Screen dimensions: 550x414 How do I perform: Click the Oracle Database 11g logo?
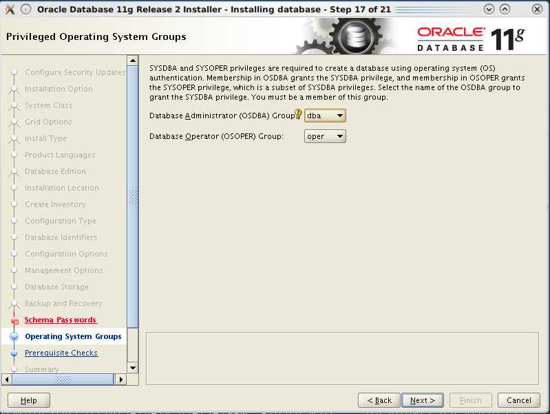470,39
